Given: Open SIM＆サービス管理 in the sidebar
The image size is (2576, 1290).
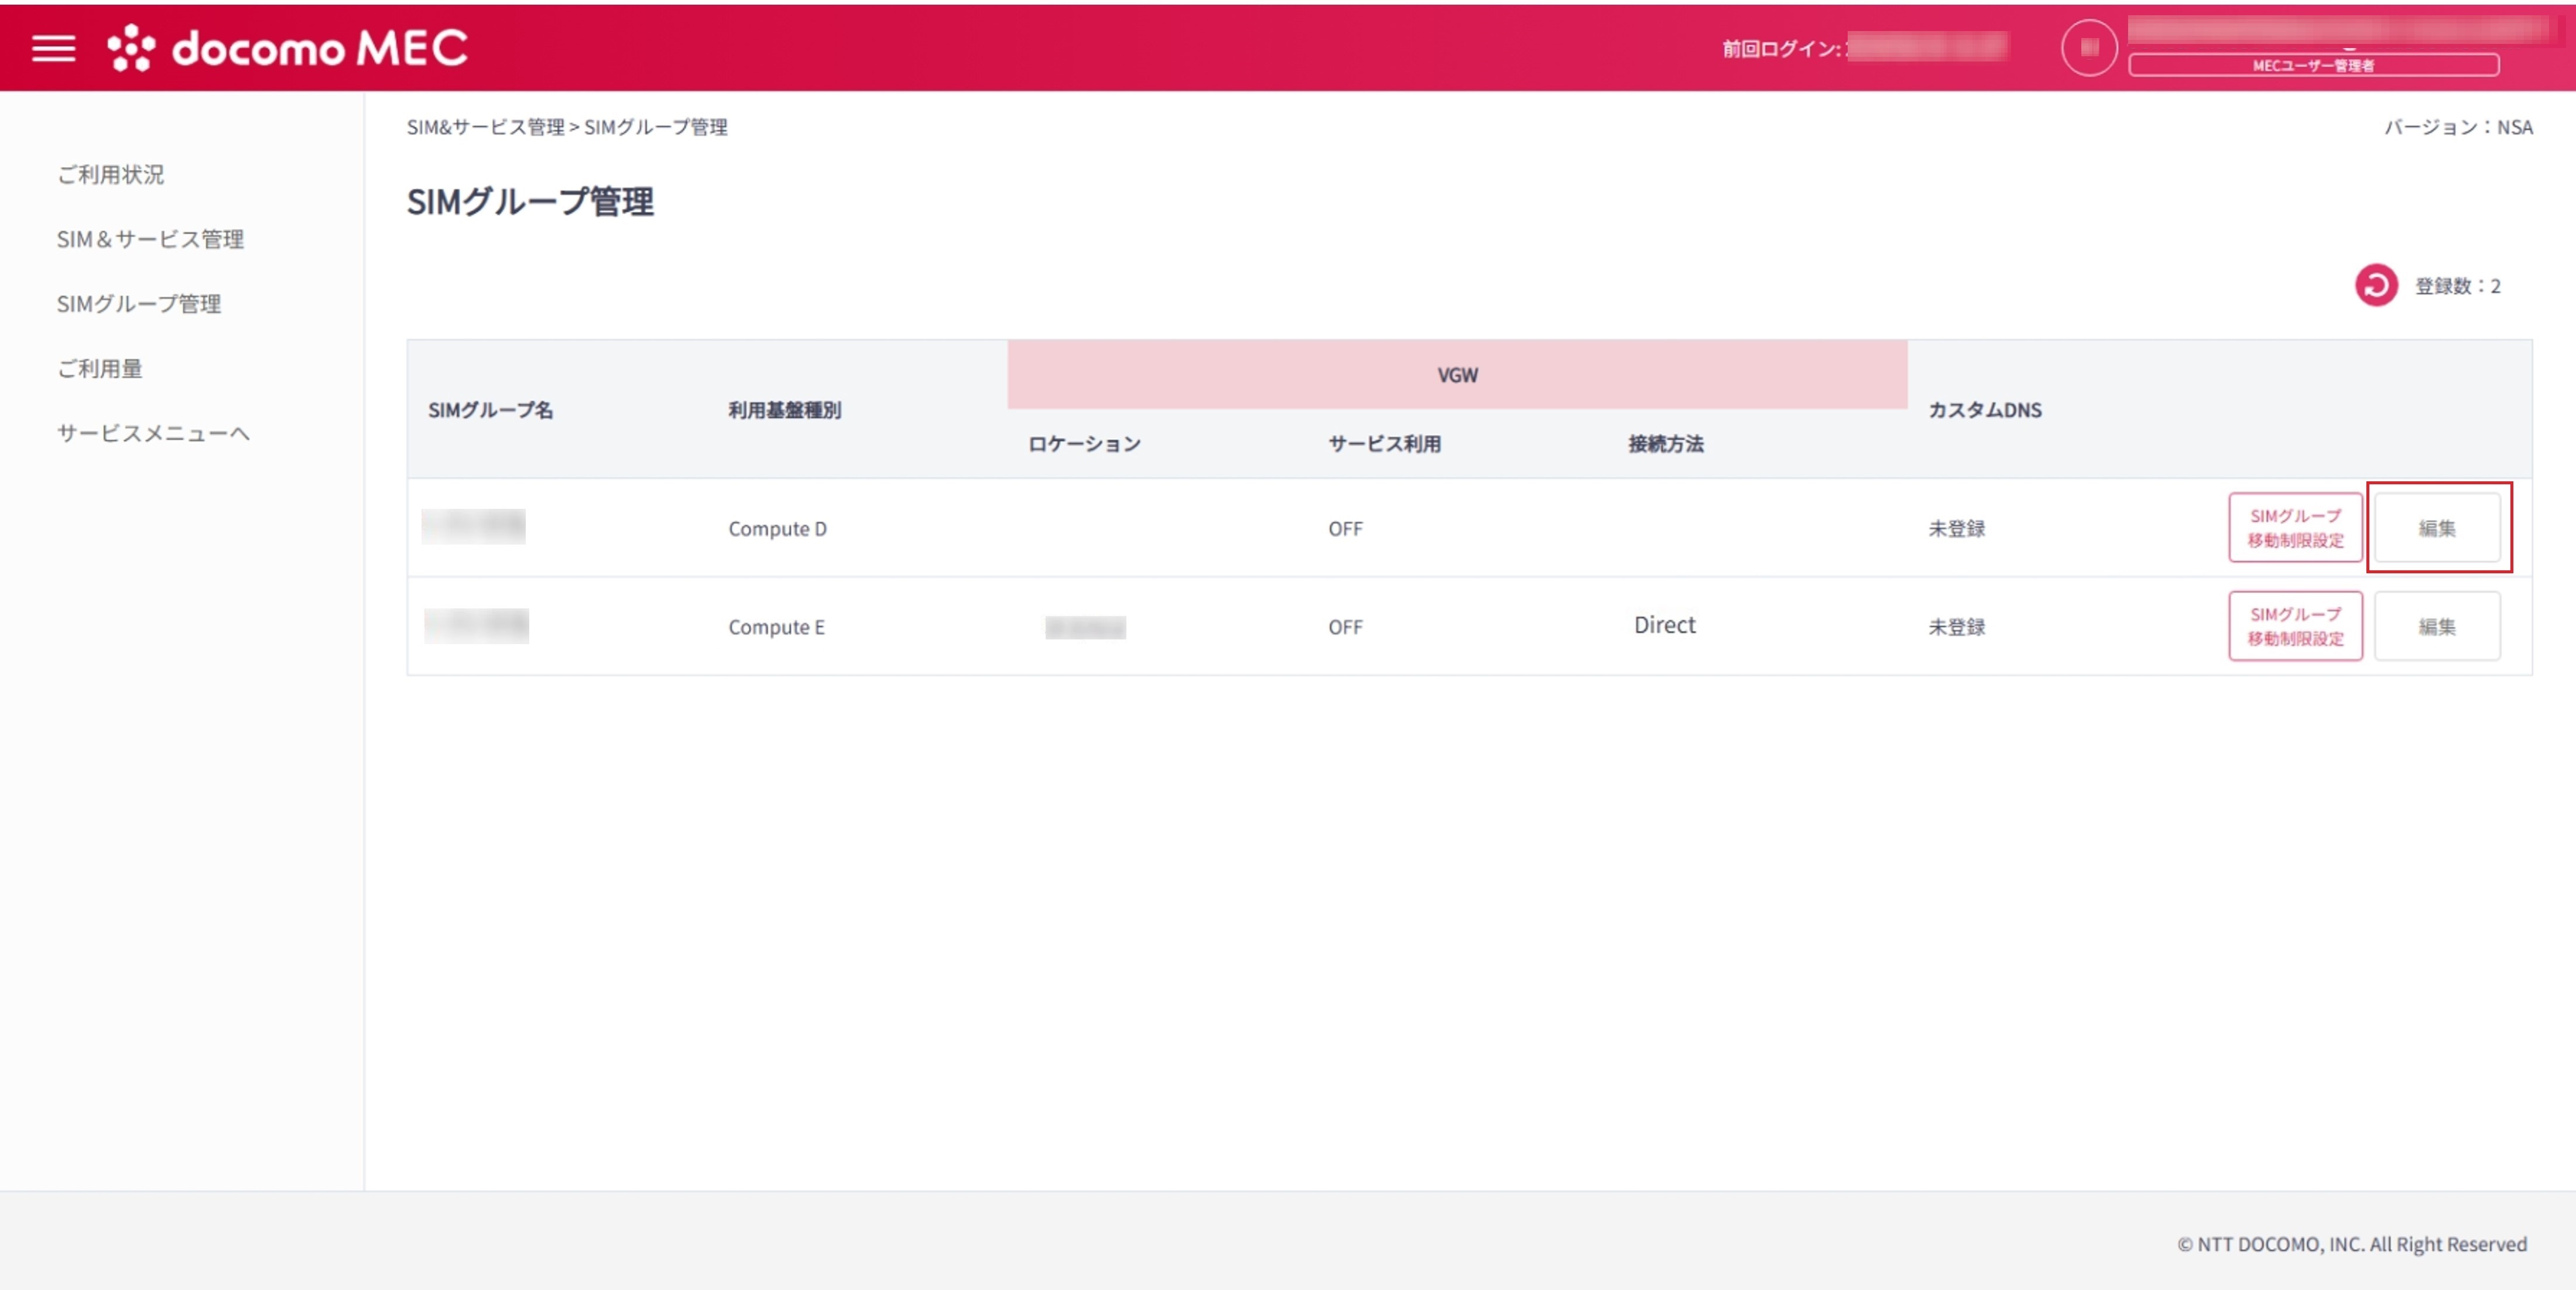Looking at the screenshot, I should [x=150, y=239].
